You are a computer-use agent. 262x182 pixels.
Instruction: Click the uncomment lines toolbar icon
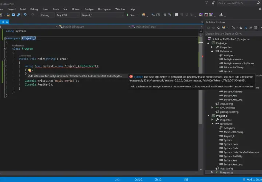pos(170,15)
